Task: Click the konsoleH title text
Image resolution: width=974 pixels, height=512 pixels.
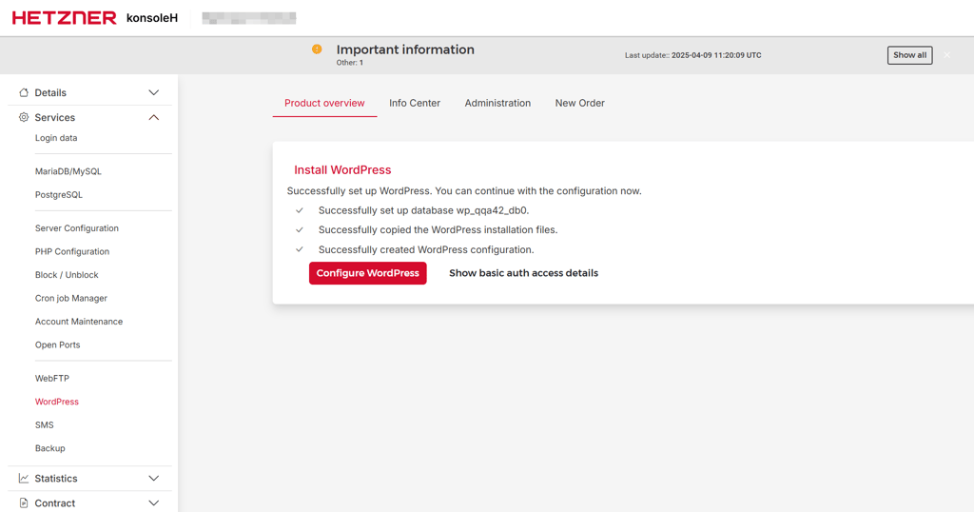Action: [151, 18]
